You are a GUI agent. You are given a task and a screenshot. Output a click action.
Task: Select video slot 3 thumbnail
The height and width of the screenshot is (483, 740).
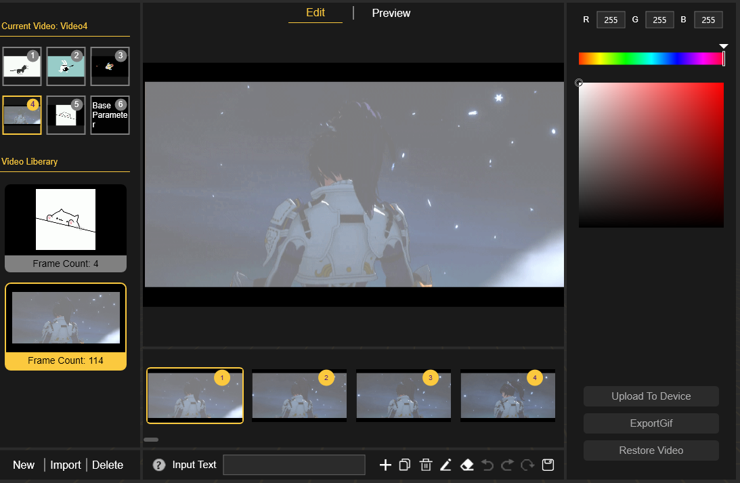coord(110,66)
